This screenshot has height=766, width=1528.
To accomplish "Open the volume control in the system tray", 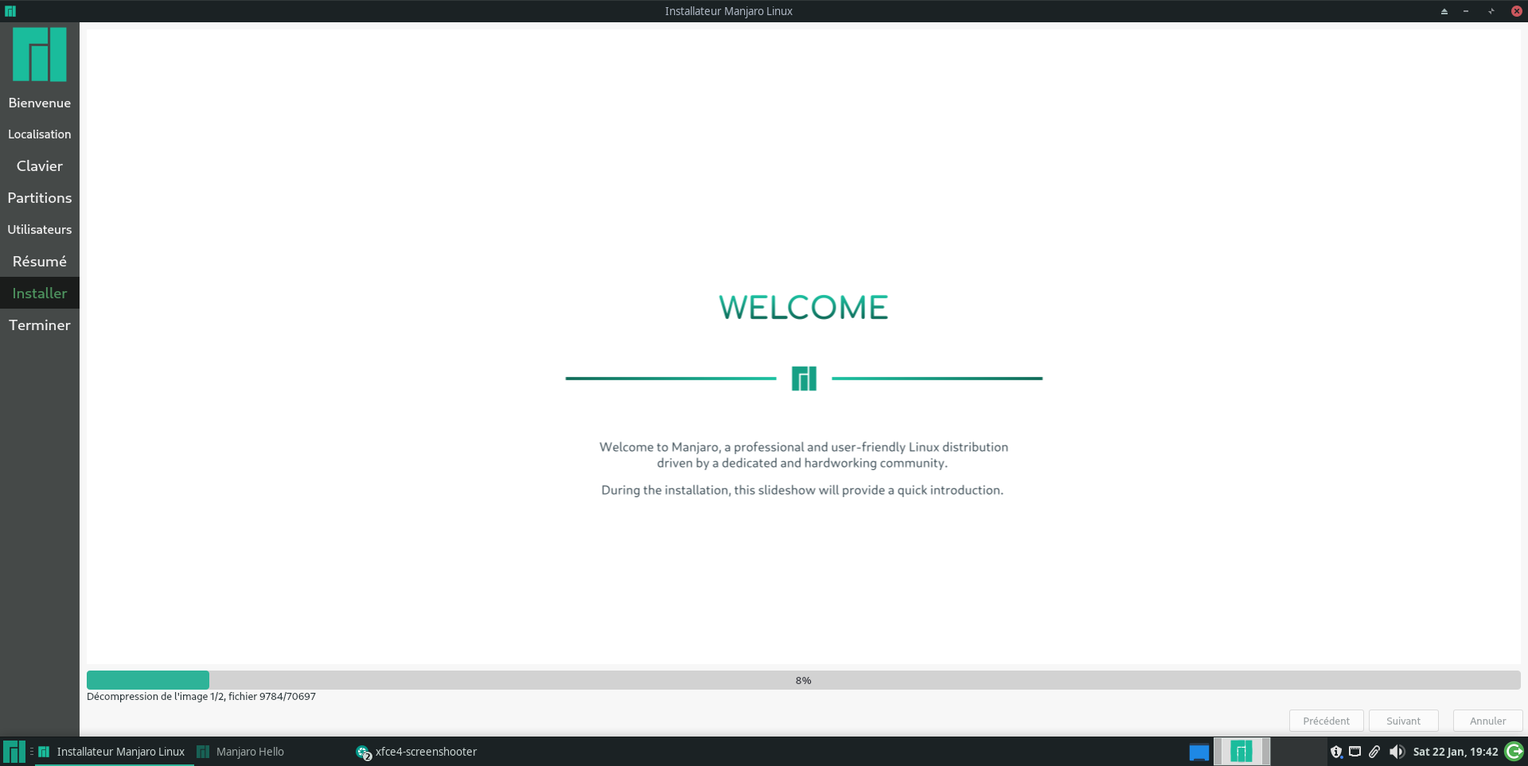I will click(x=1398, y=751).
